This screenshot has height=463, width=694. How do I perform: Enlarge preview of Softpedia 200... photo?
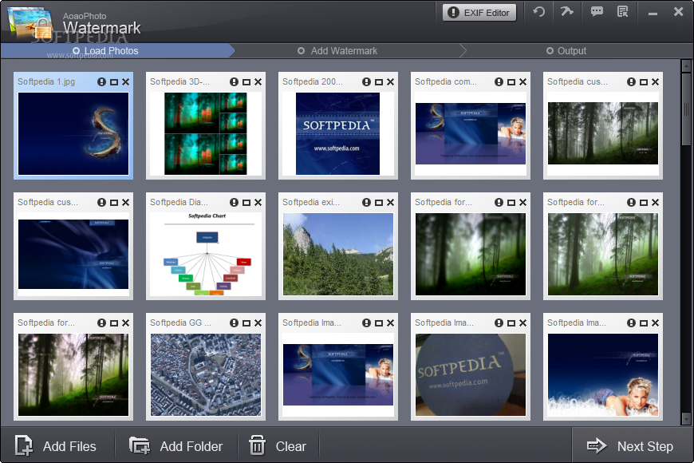tap(379, 82)
